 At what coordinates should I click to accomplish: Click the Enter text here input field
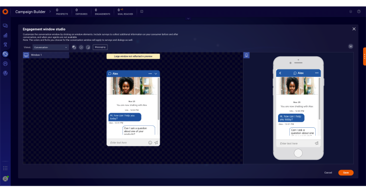pyautogui.click(x=127, y=142)
